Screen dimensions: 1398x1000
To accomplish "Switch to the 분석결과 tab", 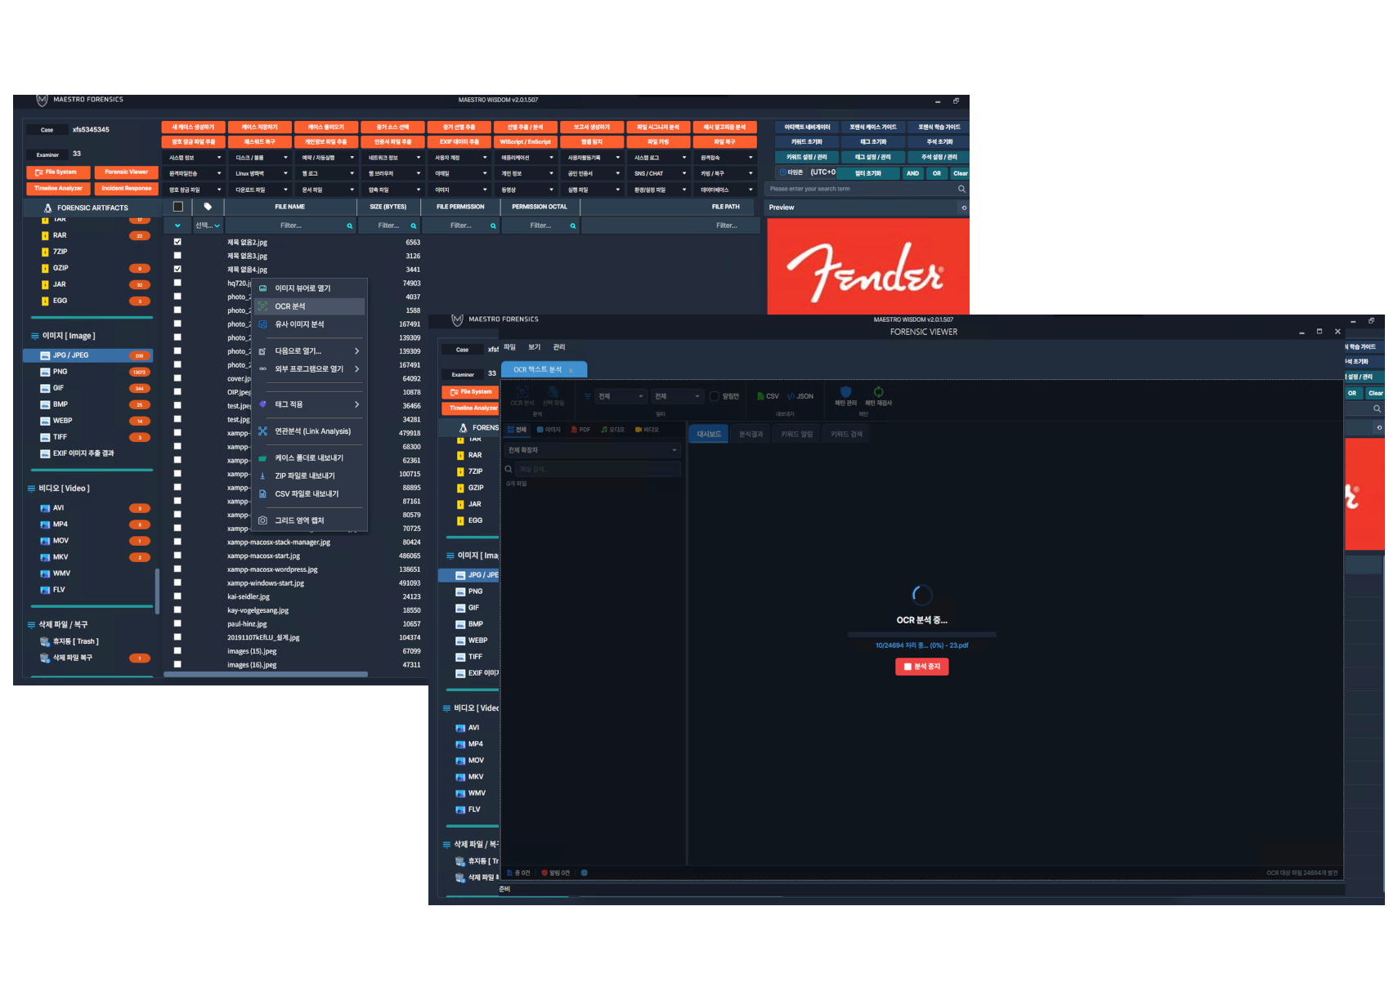I will (751, 434).
